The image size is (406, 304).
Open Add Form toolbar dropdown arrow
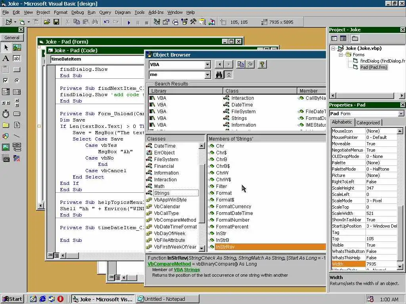point(29,22)
